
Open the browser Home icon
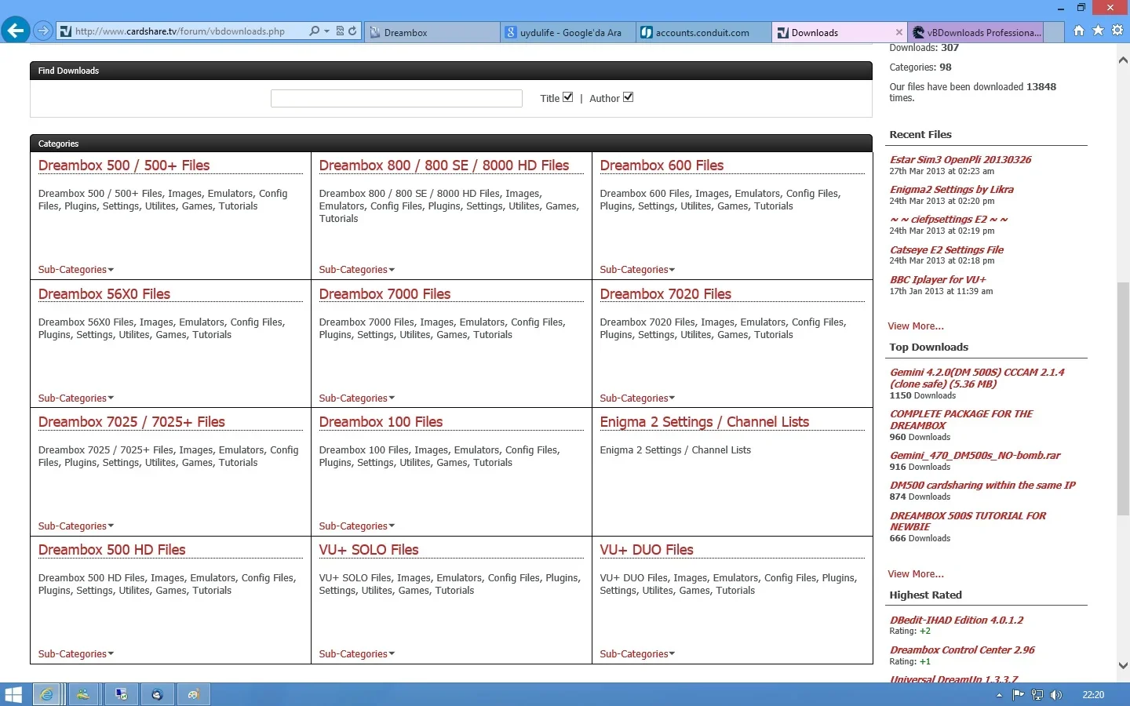click(1079, 31)
